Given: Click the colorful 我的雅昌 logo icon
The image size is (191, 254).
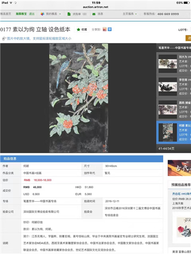Looking at the screenshot, I should tap(42, 14).
